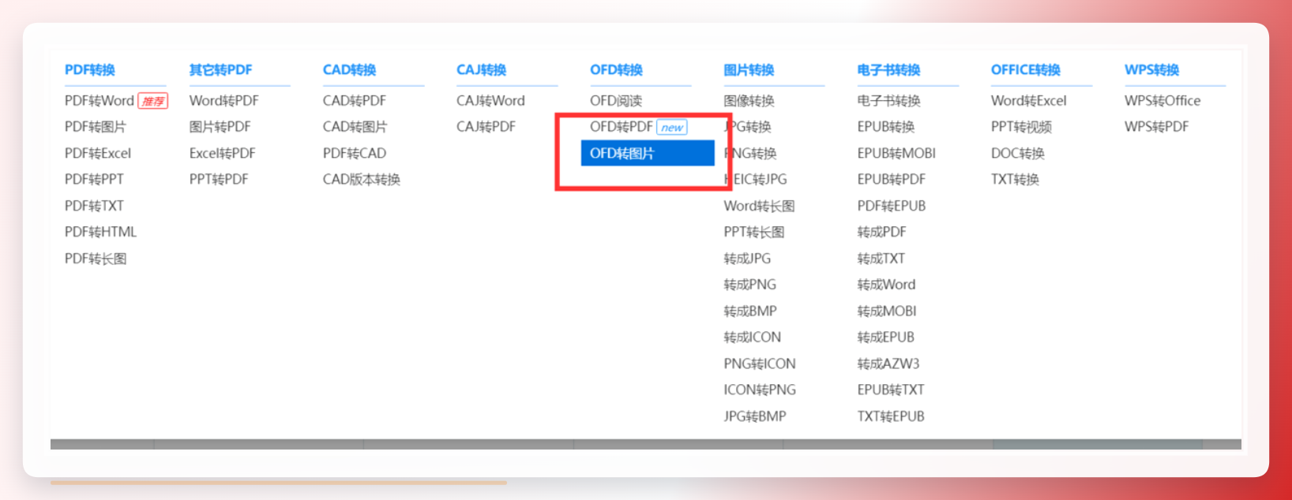The width and height of the screenshot is (1292, 500).
Task: Select the PPT转PDF option
Action: click(219, 179)
